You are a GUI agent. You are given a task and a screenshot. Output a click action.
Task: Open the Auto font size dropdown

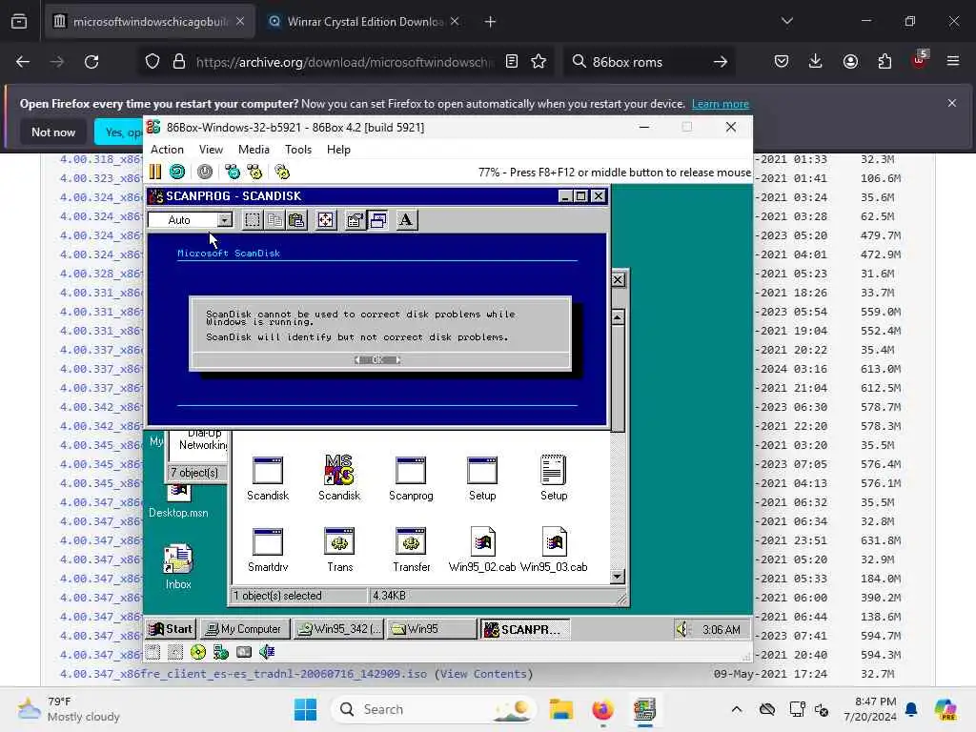point(225,220)
